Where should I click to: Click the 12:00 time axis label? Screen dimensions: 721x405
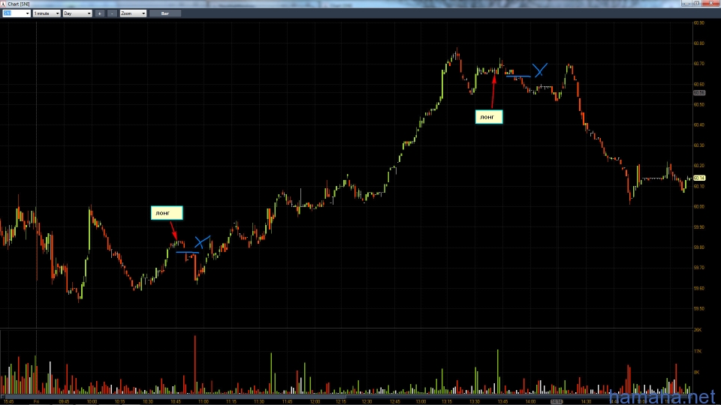315,402
